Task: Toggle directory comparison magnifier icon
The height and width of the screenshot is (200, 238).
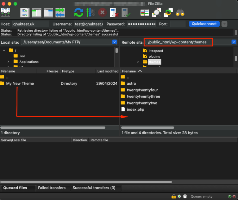Action: [x=156, y=13]
